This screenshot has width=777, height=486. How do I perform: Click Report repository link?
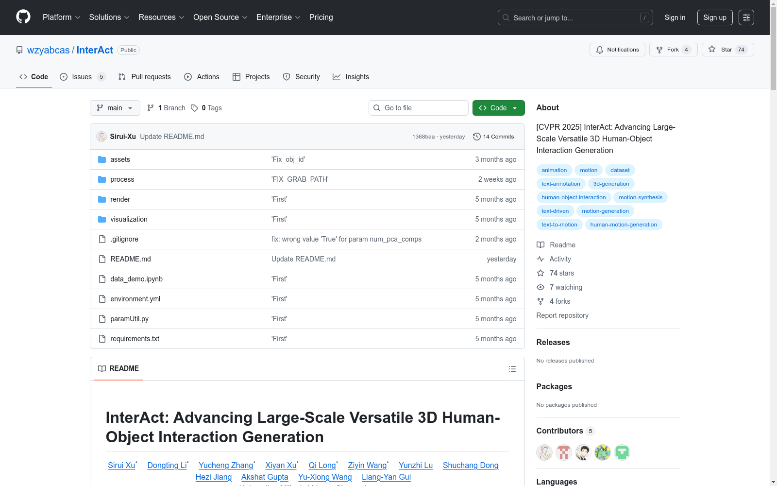562,315
